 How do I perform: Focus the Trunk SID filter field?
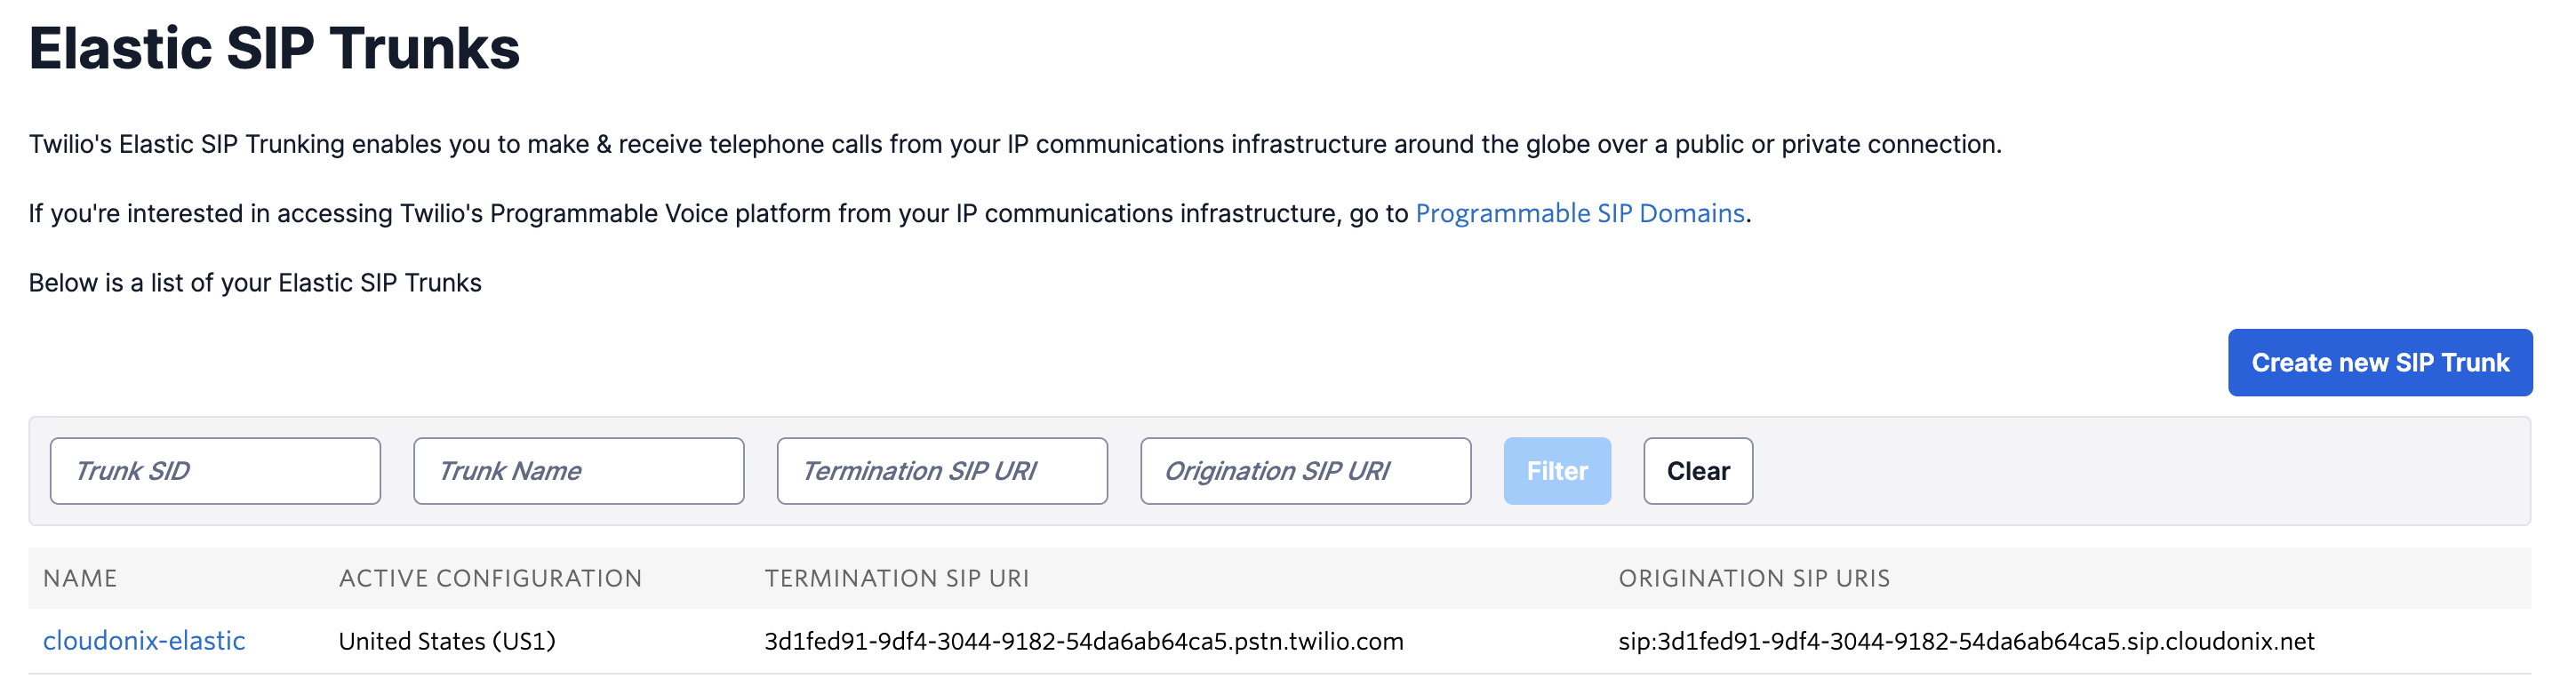[x=215, y=471]
